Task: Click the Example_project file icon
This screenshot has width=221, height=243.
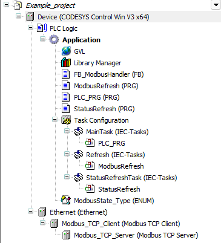Action: coord(18,5)
